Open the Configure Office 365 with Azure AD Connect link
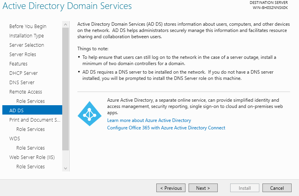Screen dimensions: 299x196 point(166,128)
